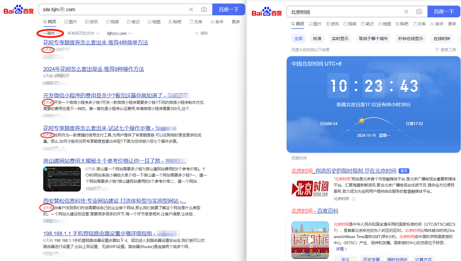Open 更多 menu in right window
Image resolution: width=461 pixels, height=261 pixels.
452,24
